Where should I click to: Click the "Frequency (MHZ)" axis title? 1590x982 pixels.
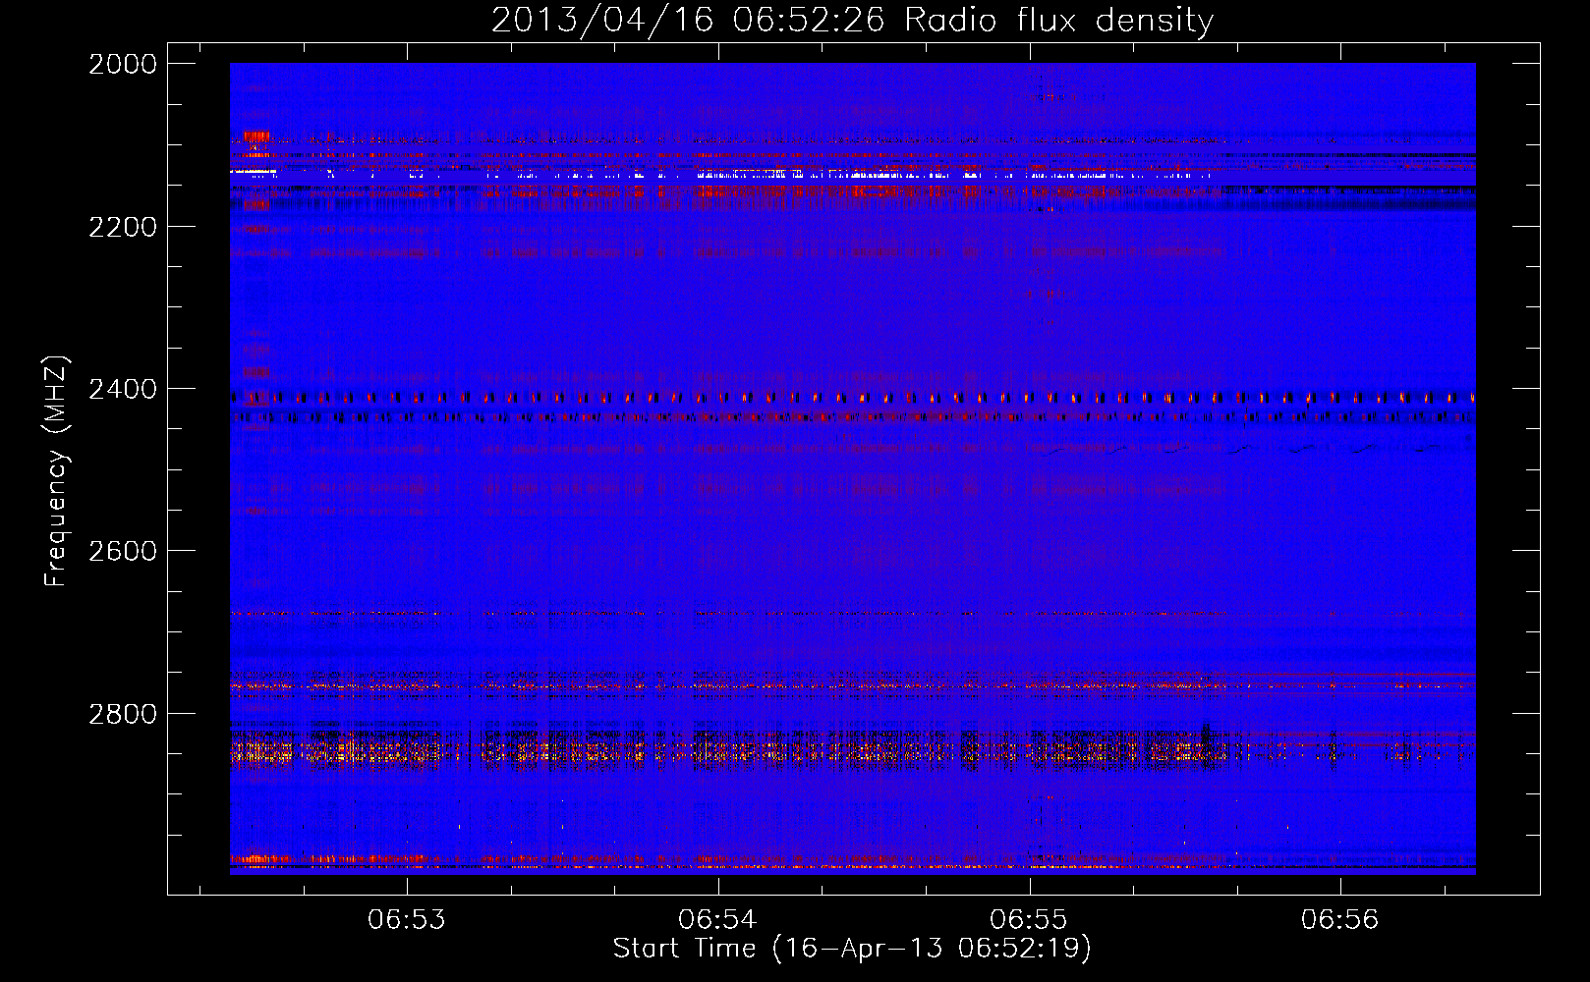point(56,471)
